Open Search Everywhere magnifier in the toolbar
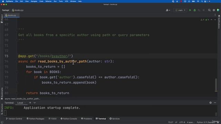The width and height of the screenshot is (221, 124). point(209,10)
